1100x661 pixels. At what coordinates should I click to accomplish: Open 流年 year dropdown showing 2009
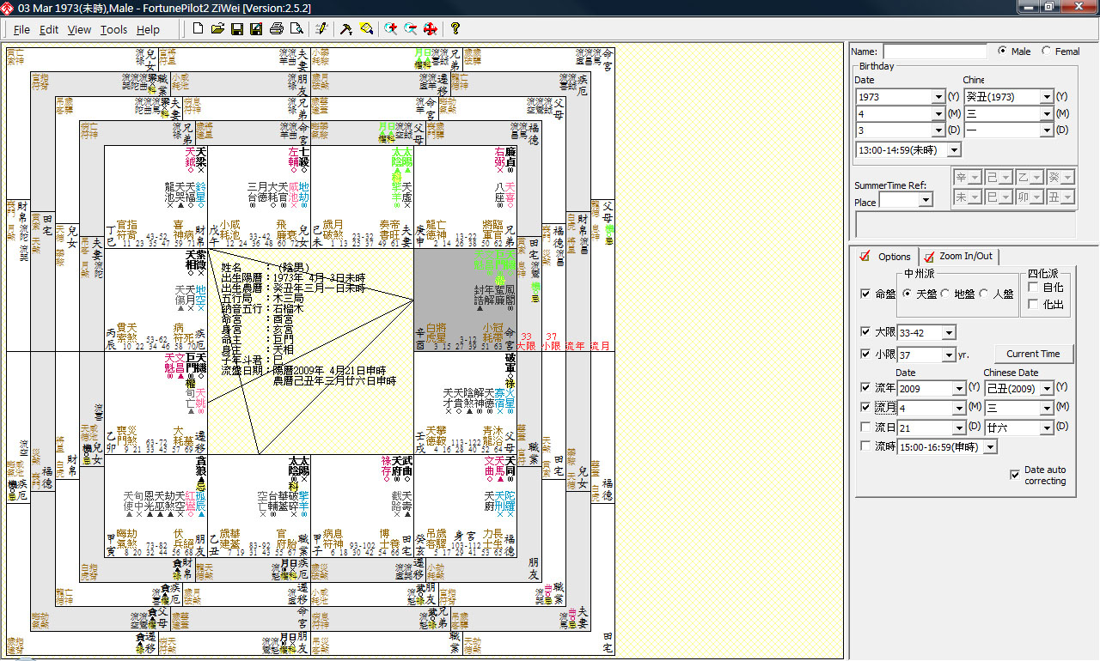[x=960, y=389]
